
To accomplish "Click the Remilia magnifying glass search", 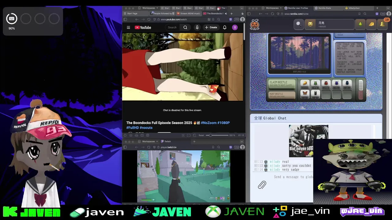I will tap(299, 24).
